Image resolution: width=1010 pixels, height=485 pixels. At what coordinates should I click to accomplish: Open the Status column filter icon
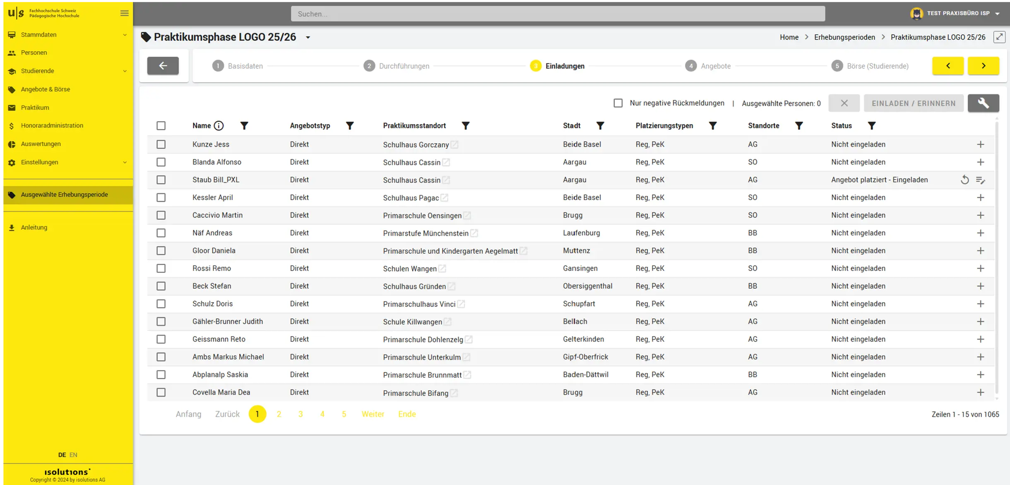[872, 125]
